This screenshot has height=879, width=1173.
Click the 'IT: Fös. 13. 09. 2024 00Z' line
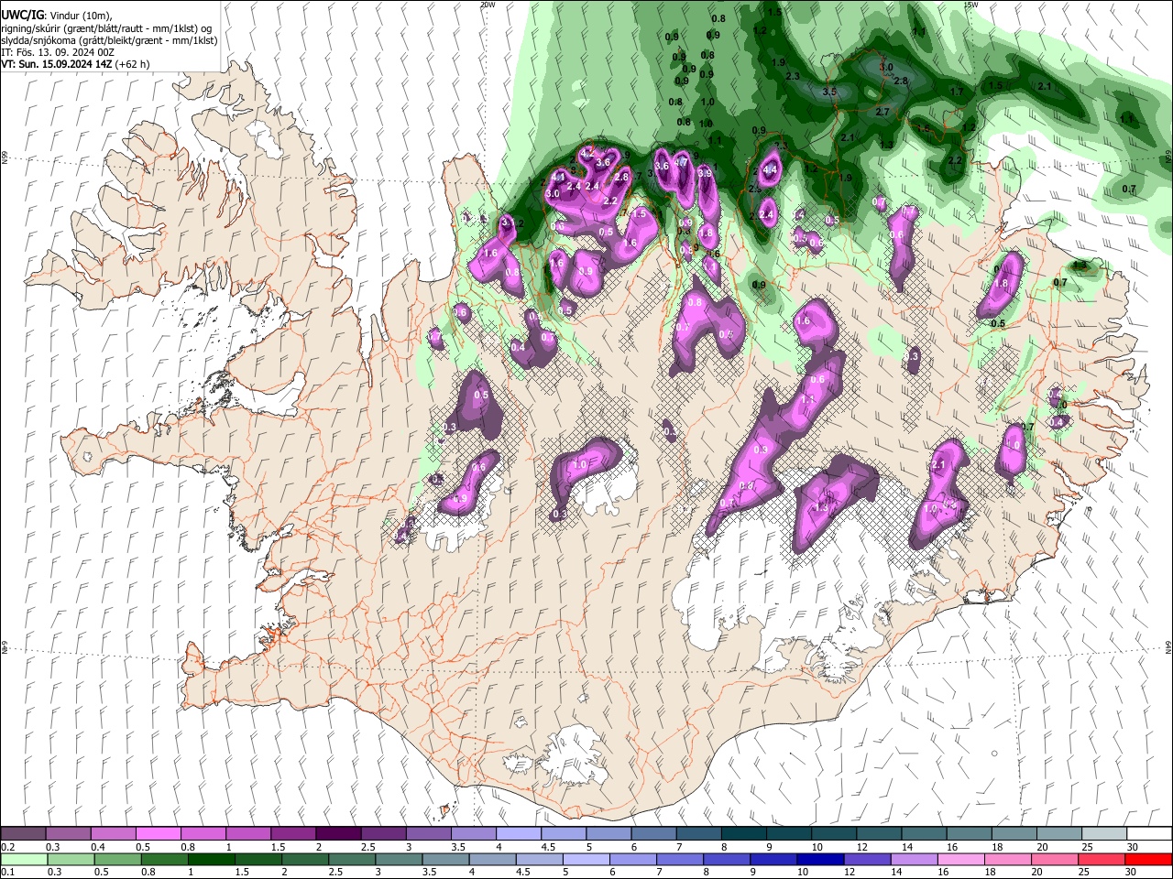(57, 52)
